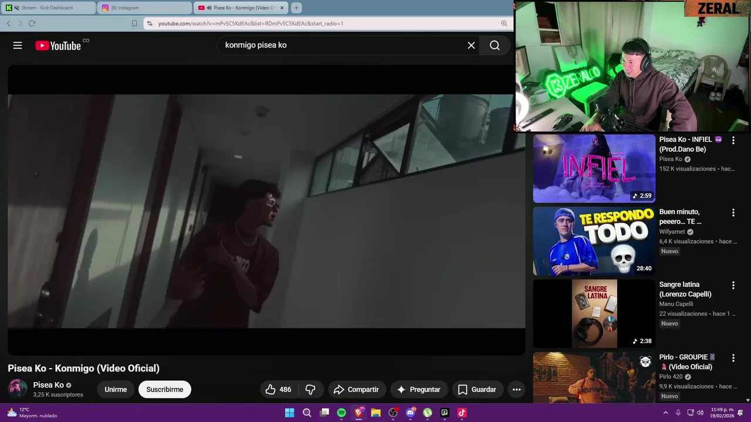Click the Suscribirme button
Screen dimensions: 751x422
[165, 389]
